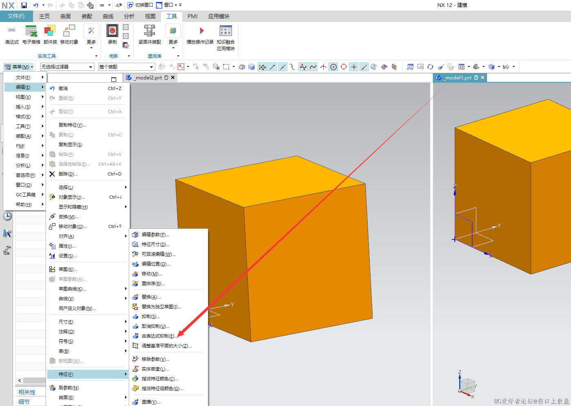The image size is (571, 406).
Task: Click 切换窗口 button in title bar
Action: (x=140, y=5)
